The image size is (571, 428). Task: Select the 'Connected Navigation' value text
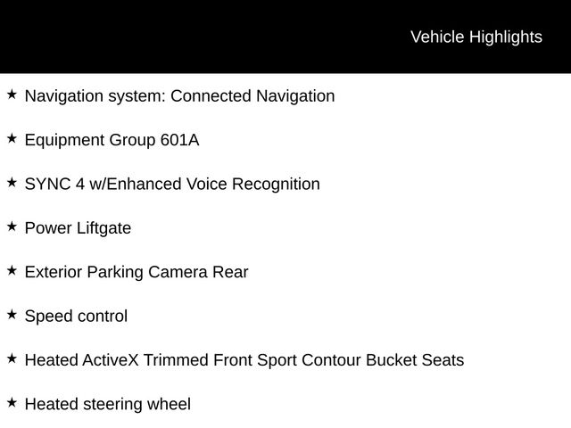coord(252,96)
